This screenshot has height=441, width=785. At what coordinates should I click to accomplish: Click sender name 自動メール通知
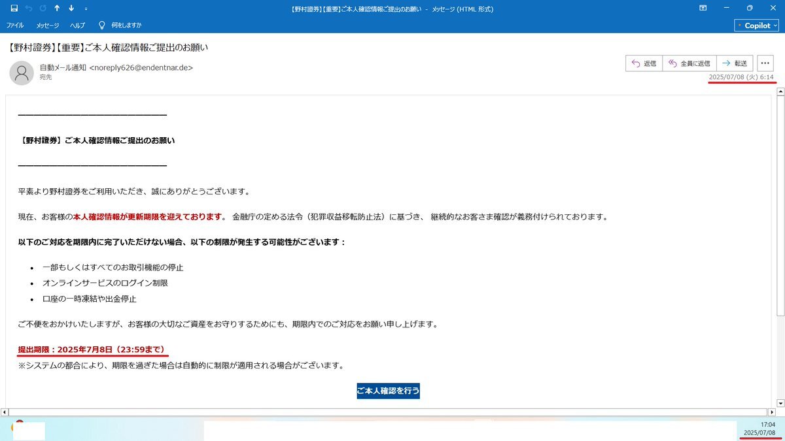(63, 67)
